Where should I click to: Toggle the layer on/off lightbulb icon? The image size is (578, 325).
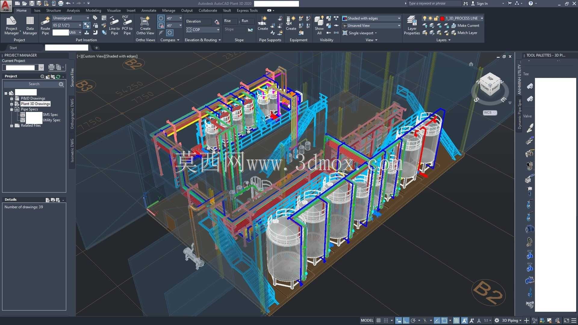click(425, 18)
